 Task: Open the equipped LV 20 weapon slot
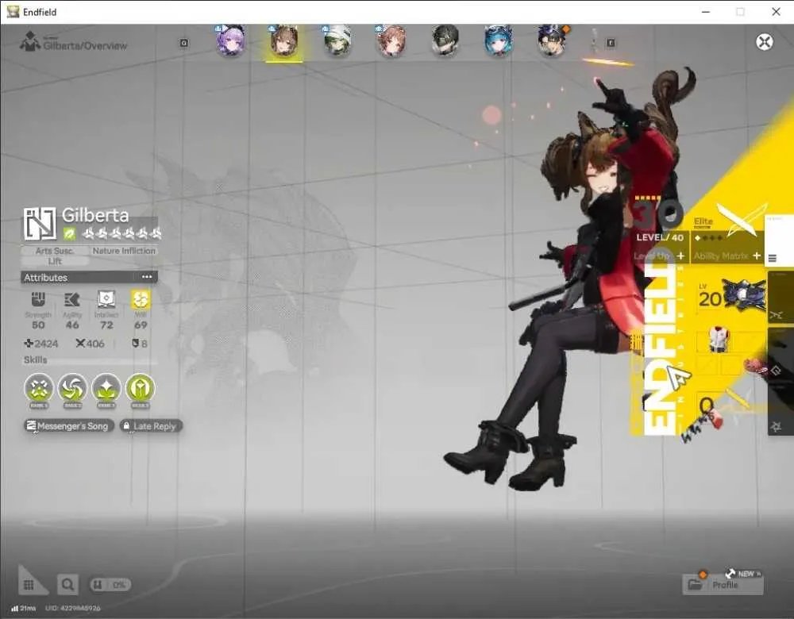click(732, 295)
